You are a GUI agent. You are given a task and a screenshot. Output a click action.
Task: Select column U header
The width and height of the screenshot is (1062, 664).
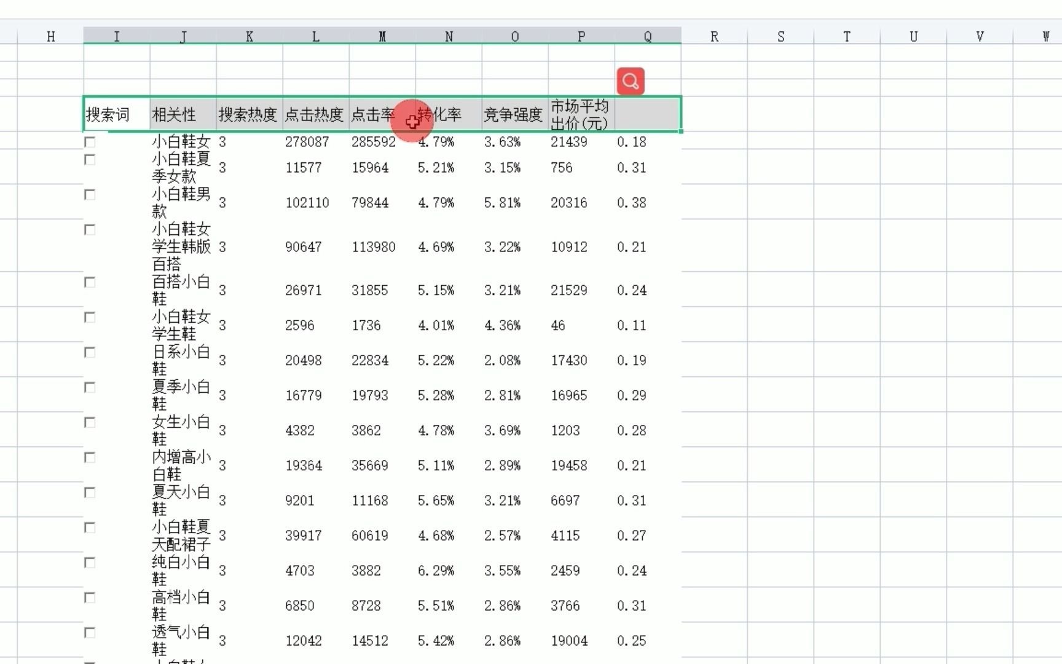(913, 36)
